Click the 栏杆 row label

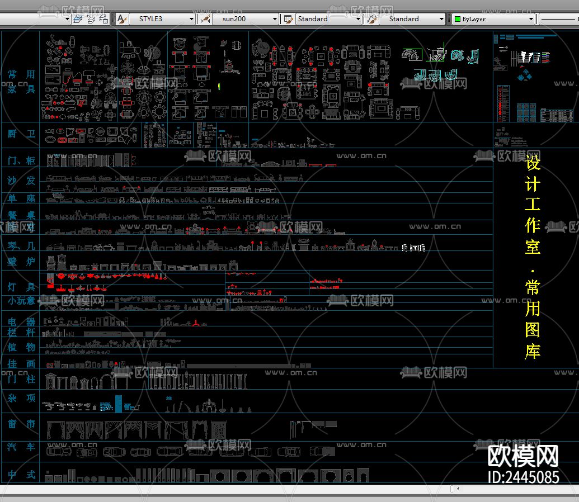tap(21, 332)
